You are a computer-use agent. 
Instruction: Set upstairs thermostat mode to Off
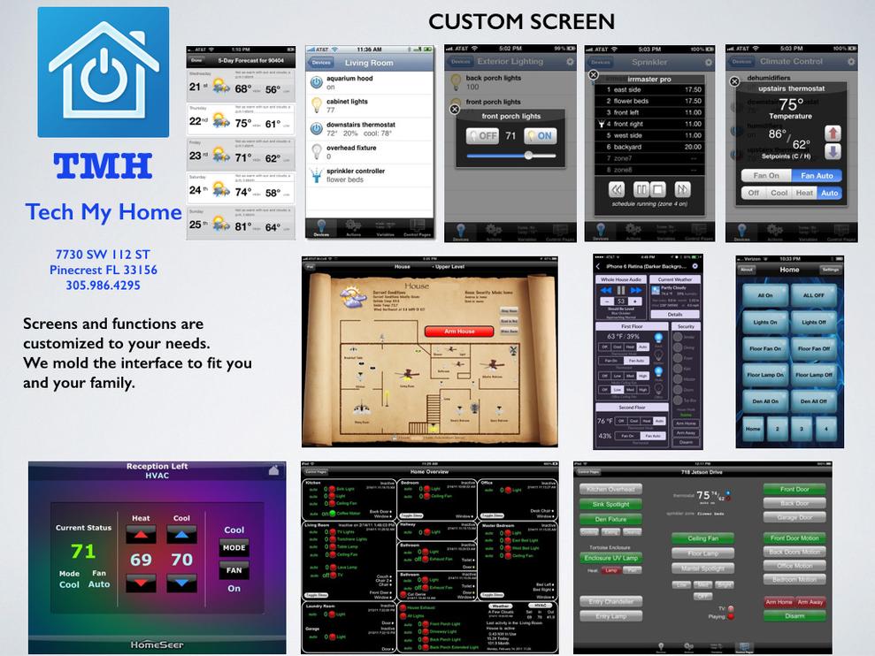tap(753, 193)
